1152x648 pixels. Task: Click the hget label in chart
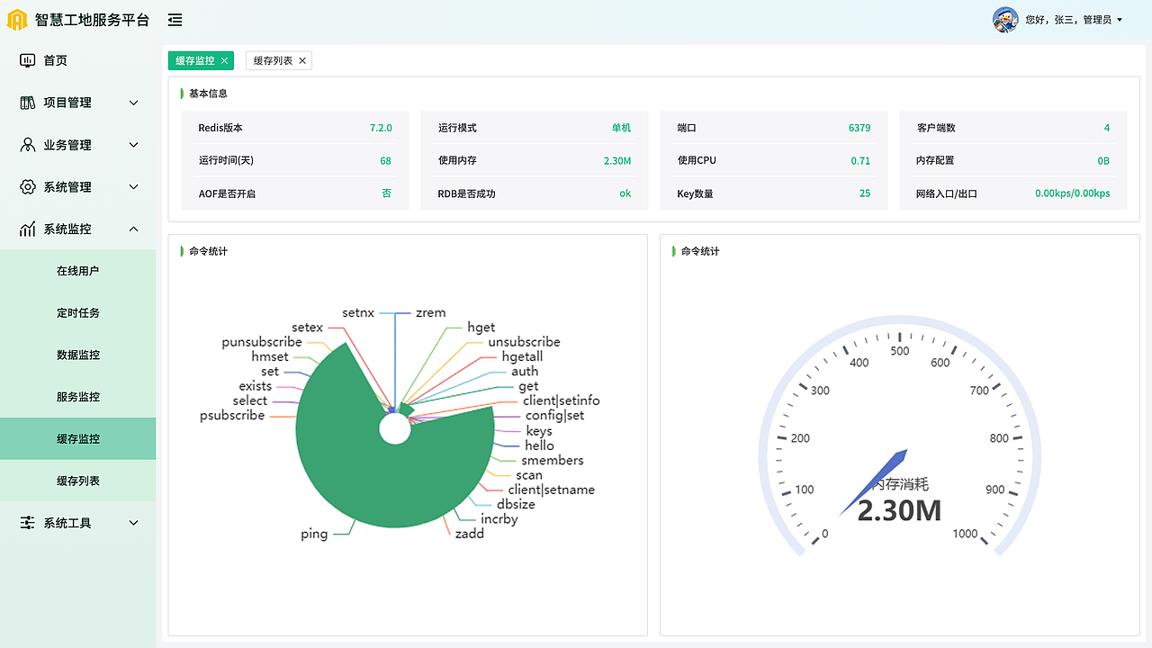tap(481, 327)
